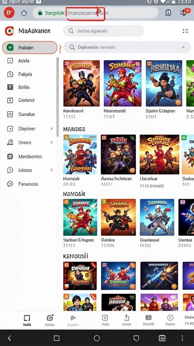
Task: Tap the greyed-out play arrow bottom tab
Action: 73,320
